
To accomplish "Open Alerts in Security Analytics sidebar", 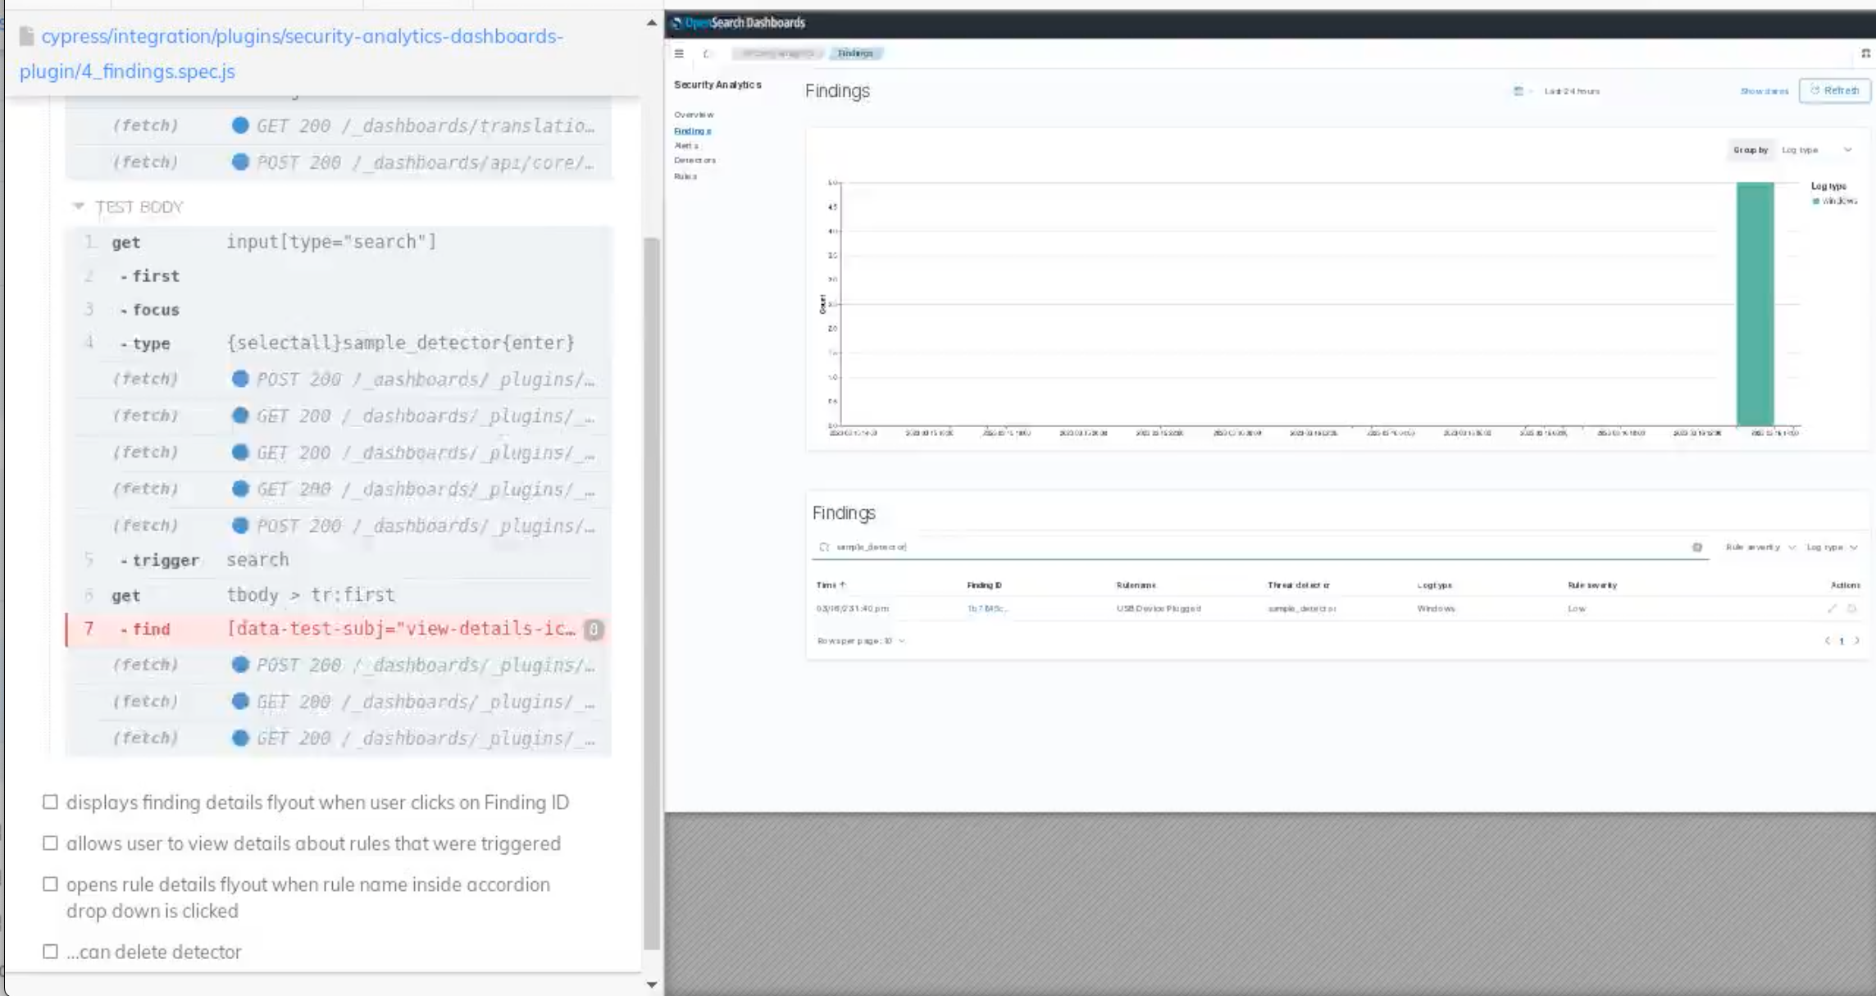I will (686, 146).
